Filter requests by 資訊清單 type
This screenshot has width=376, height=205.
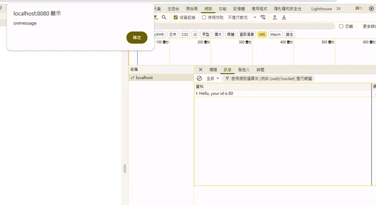point(247,35)
